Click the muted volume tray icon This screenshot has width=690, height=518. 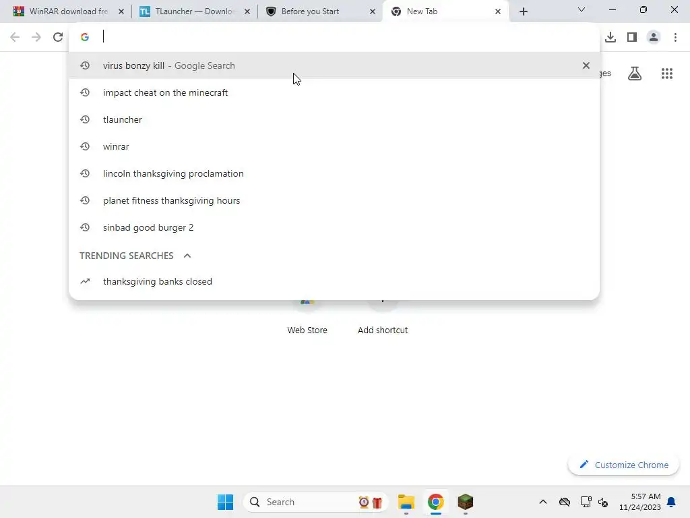(603, 502)
